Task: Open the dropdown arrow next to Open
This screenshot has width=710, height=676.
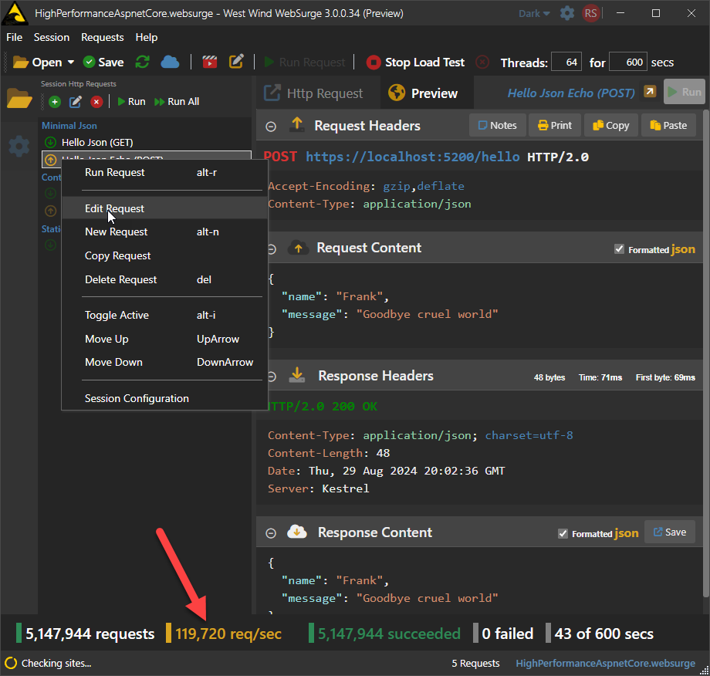Action: click(71, 62)
